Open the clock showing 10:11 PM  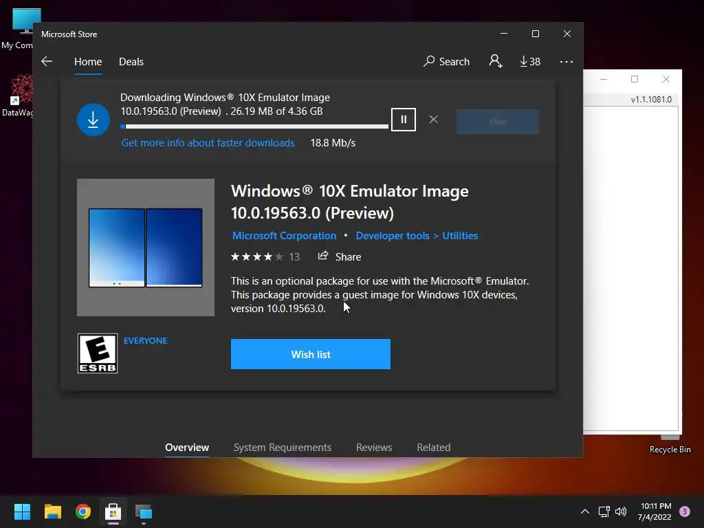pyautogui.click(x=654, y=511)
